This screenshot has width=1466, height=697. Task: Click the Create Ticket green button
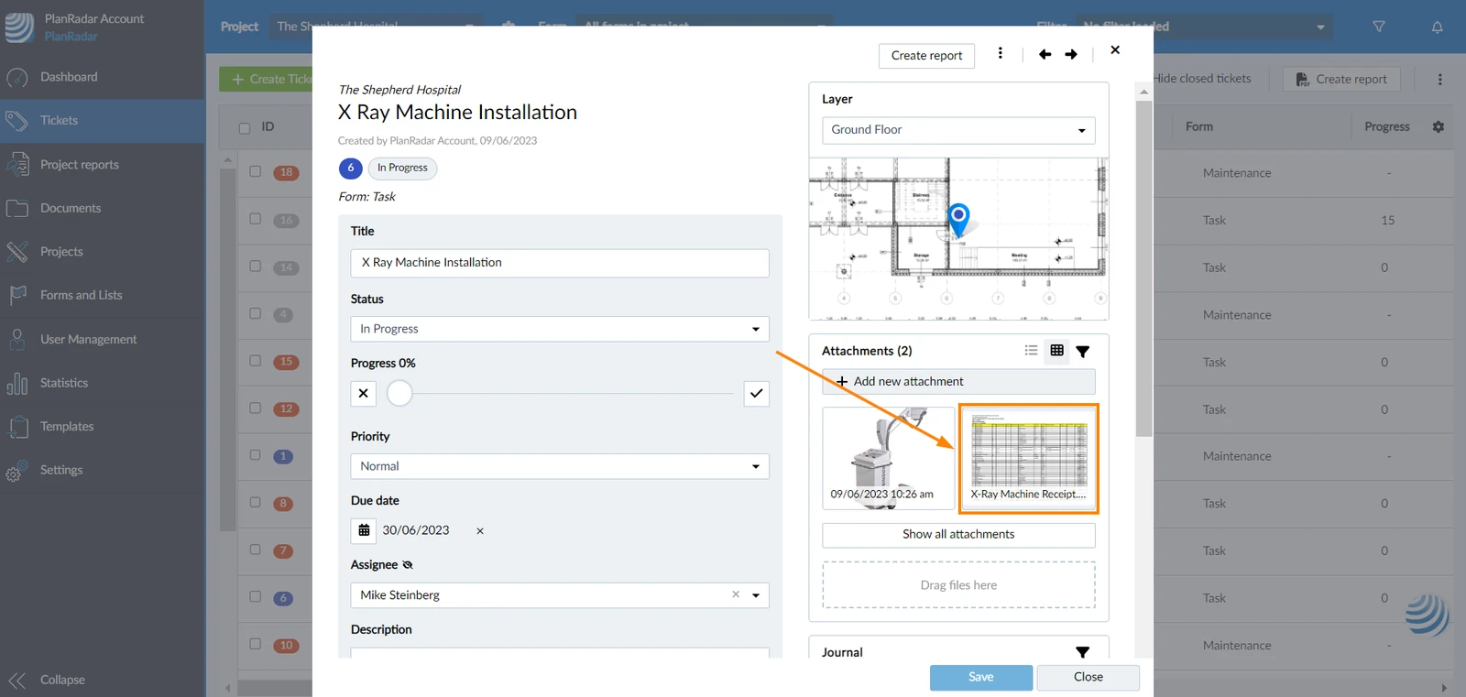[x=266, y=80]
